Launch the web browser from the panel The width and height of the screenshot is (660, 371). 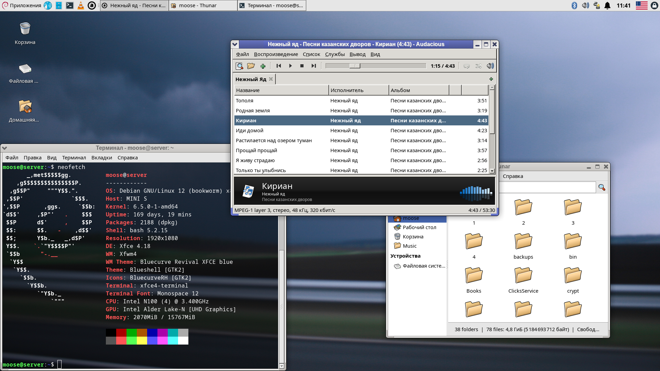click(x=48, y=5)
